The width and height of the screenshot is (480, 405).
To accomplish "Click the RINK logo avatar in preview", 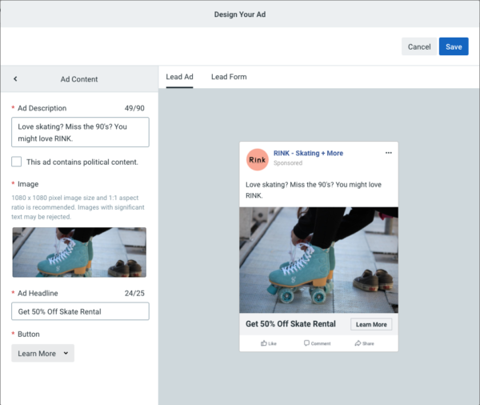I will (x=258, y=158).
